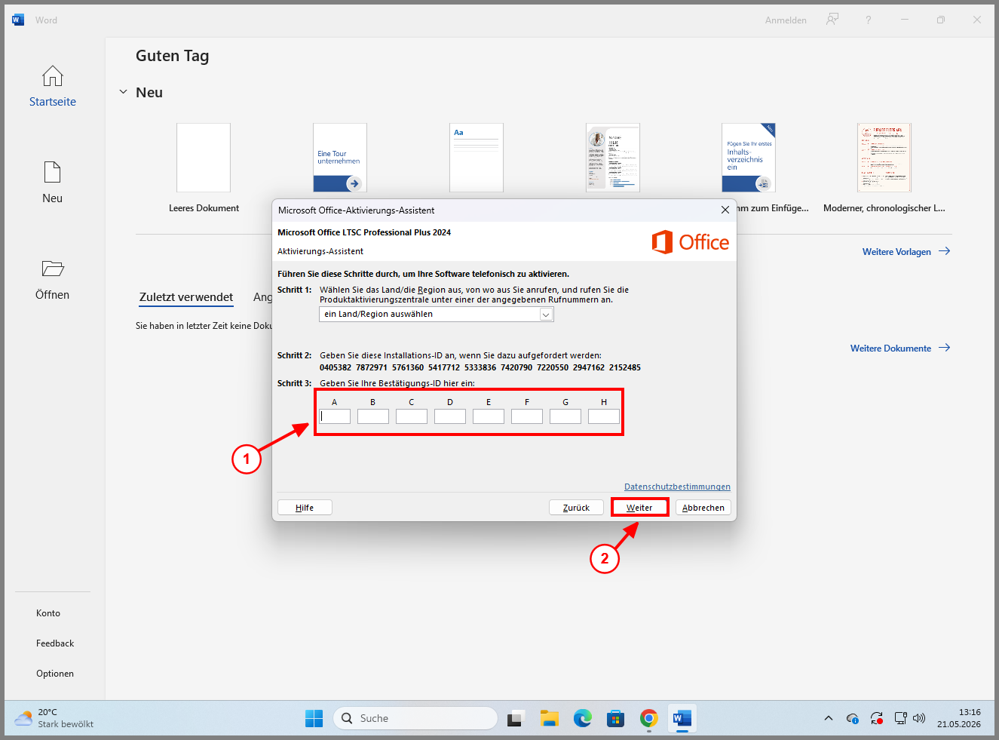Screen dimensions: 999x740
Task: Open Google Chrome from taskbar
Action: 649,718
